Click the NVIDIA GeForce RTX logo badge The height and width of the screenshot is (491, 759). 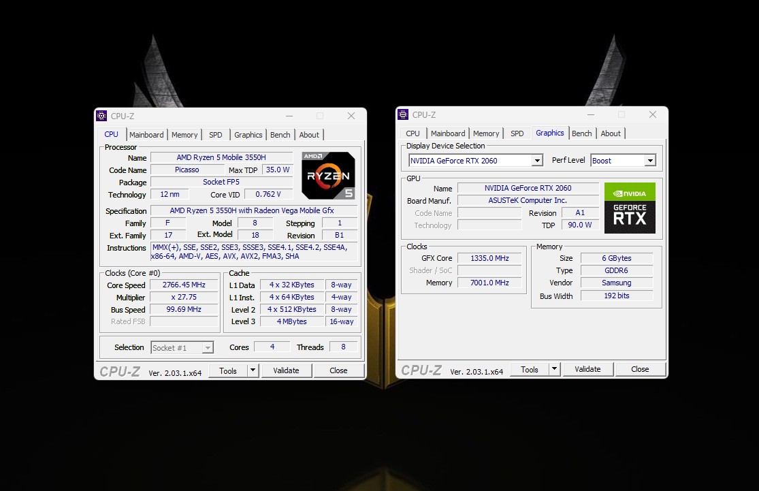630,208
